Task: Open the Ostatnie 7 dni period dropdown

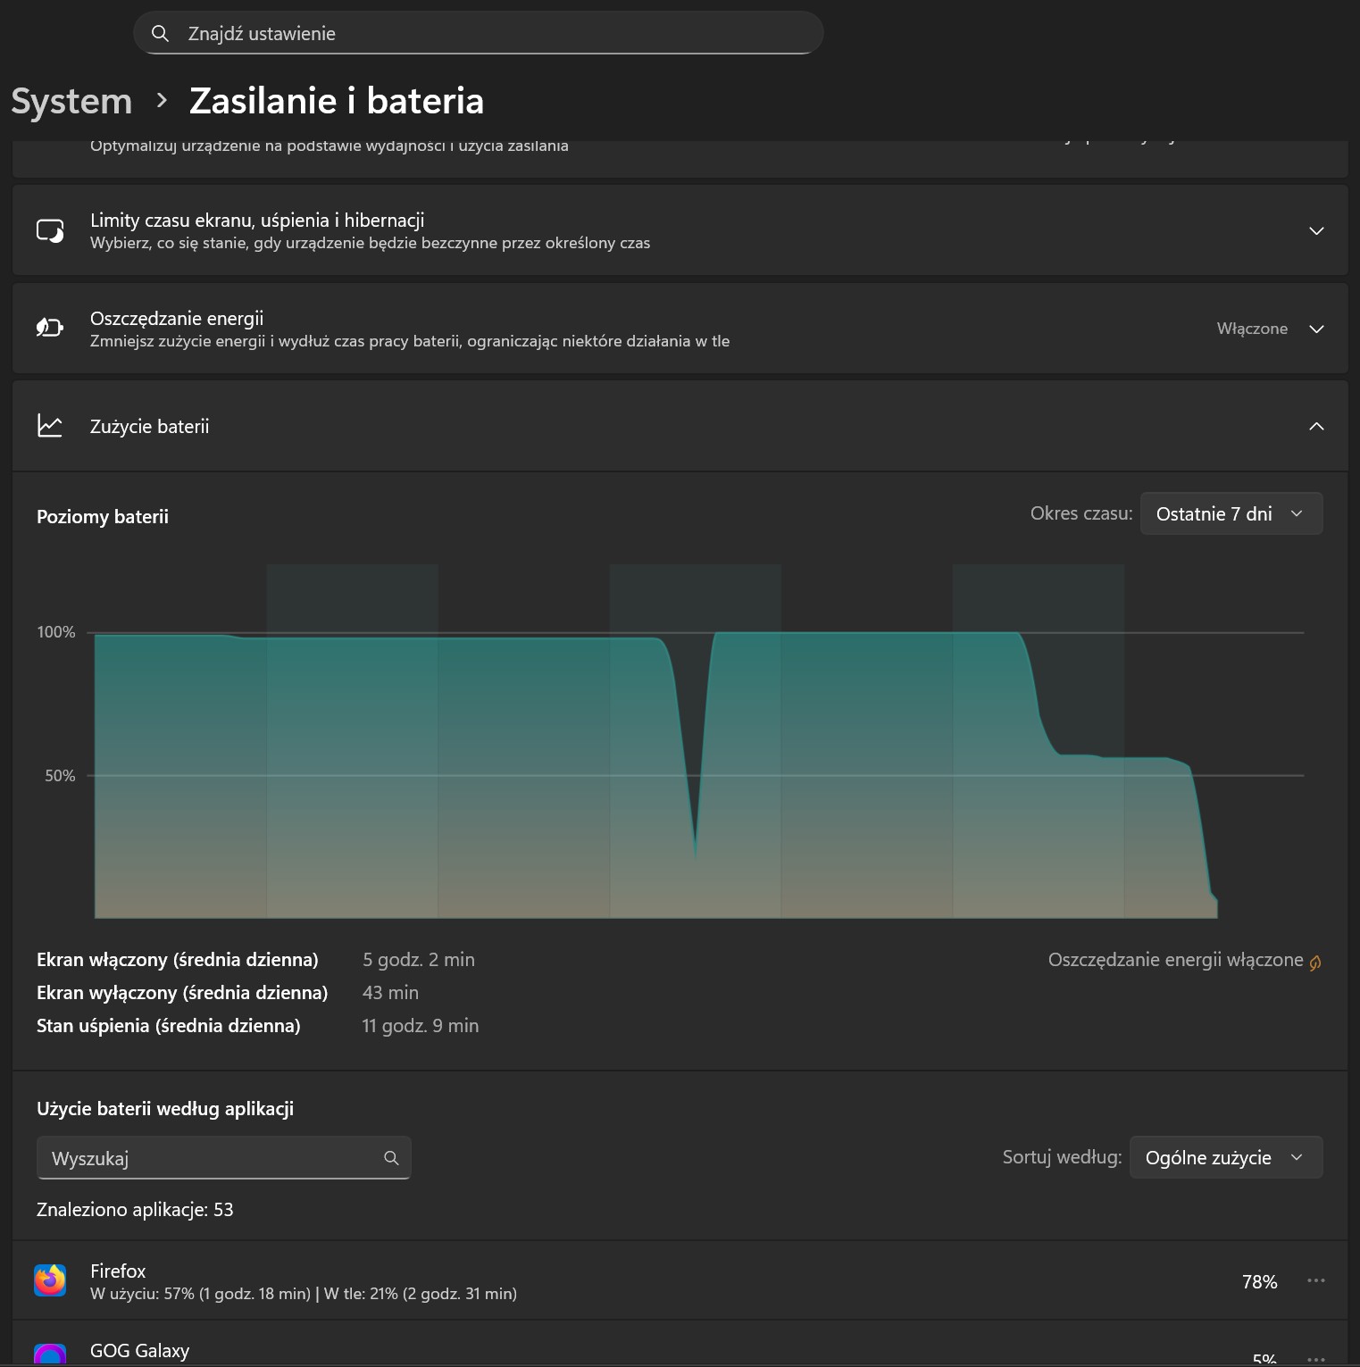Action: point(1231,513)
